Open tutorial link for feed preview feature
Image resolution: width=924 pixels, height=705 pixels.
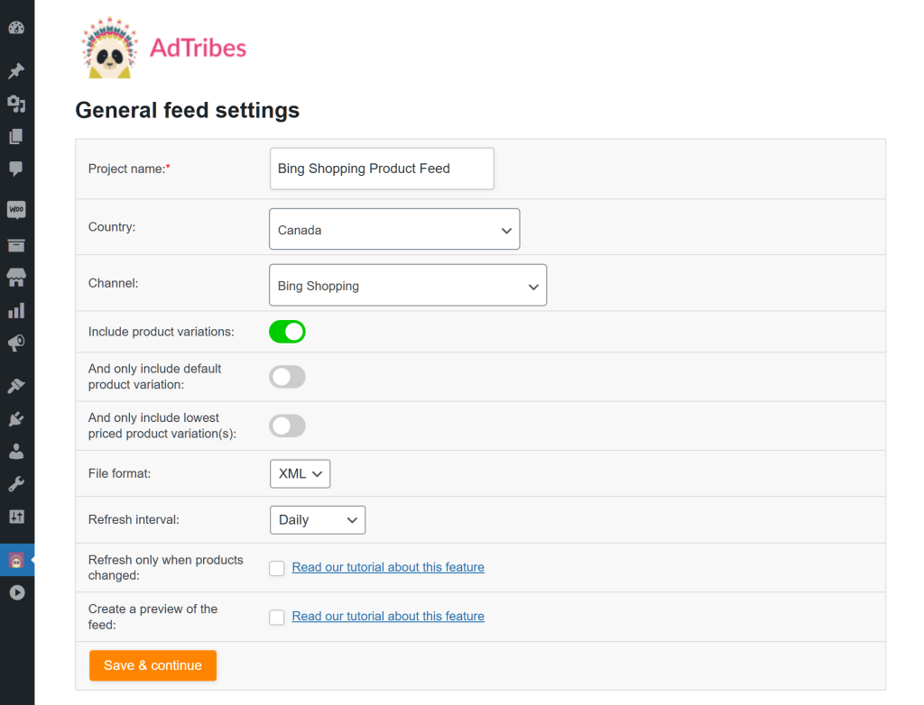(388, 616)
